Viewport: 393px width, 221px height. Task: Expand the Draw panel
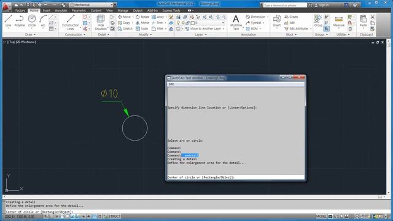pos(30,34)
